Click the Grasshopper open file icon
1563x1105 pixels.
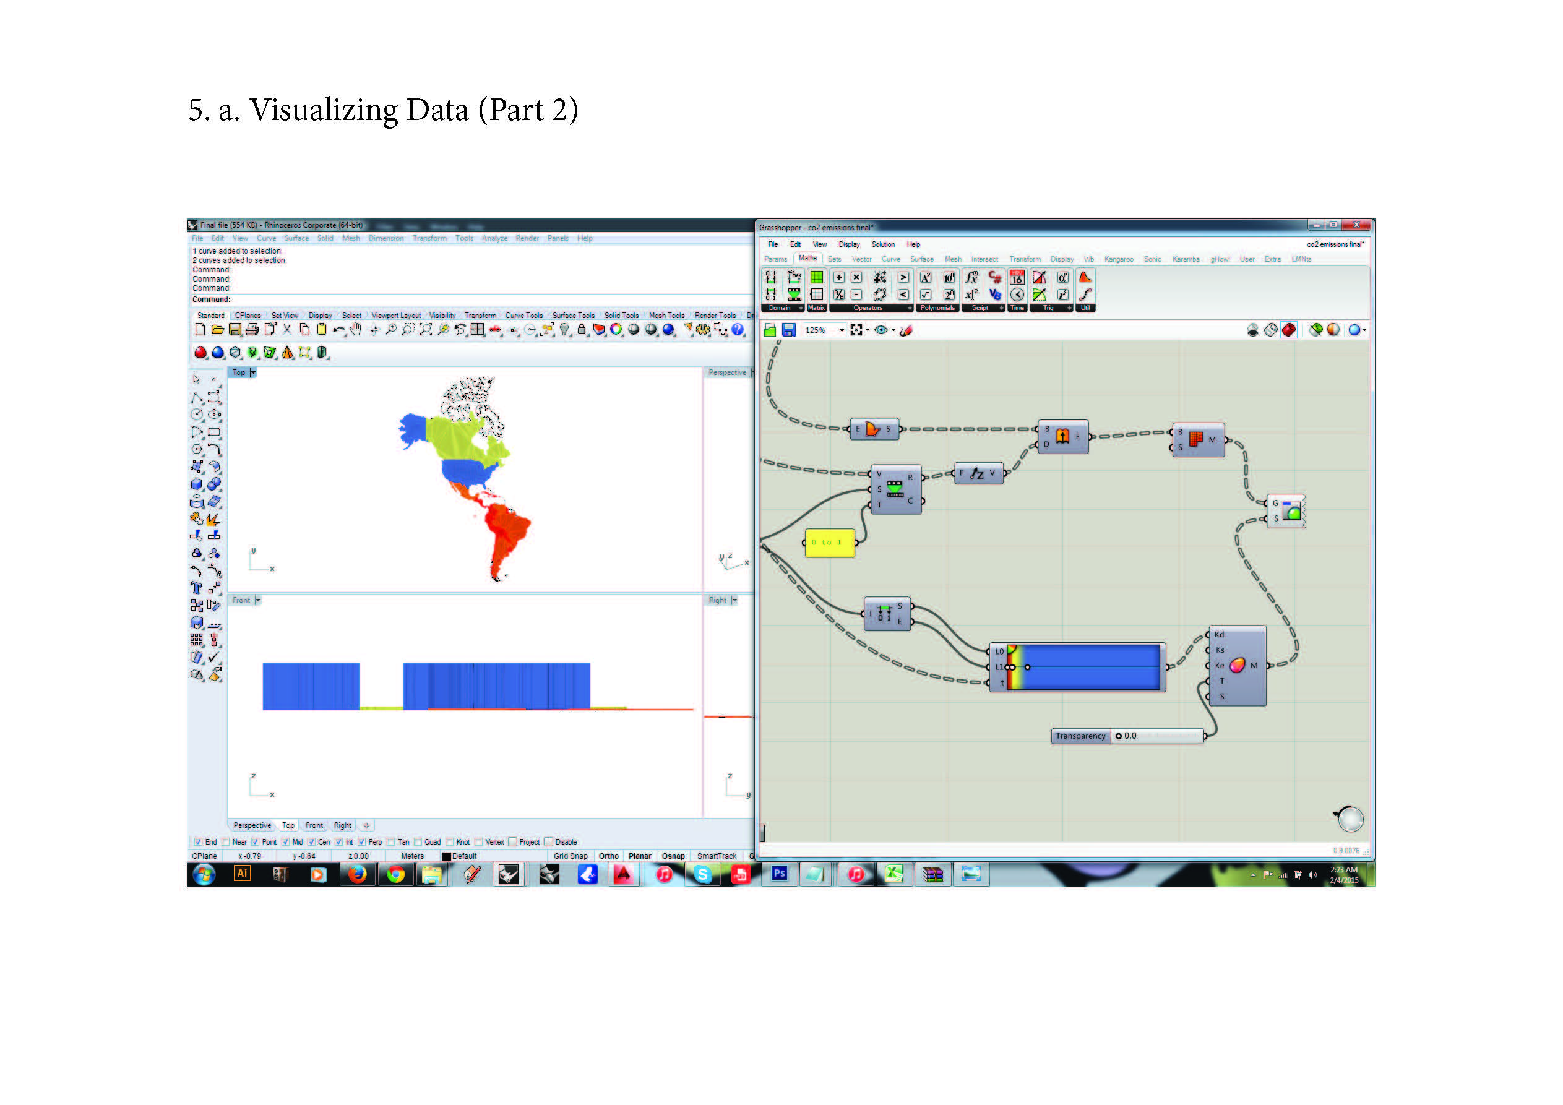click(770, 330)
